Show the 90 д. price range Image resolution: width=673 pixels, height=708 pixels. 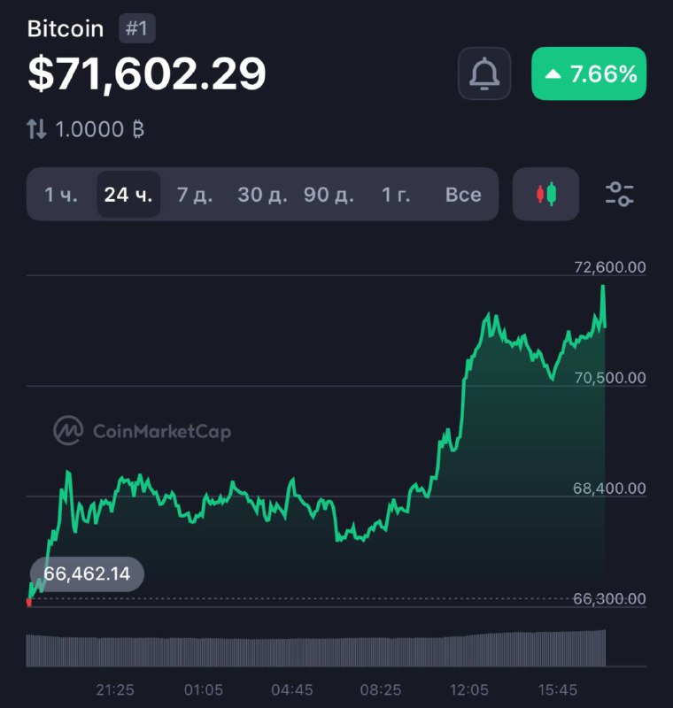(x=329, y=195)
